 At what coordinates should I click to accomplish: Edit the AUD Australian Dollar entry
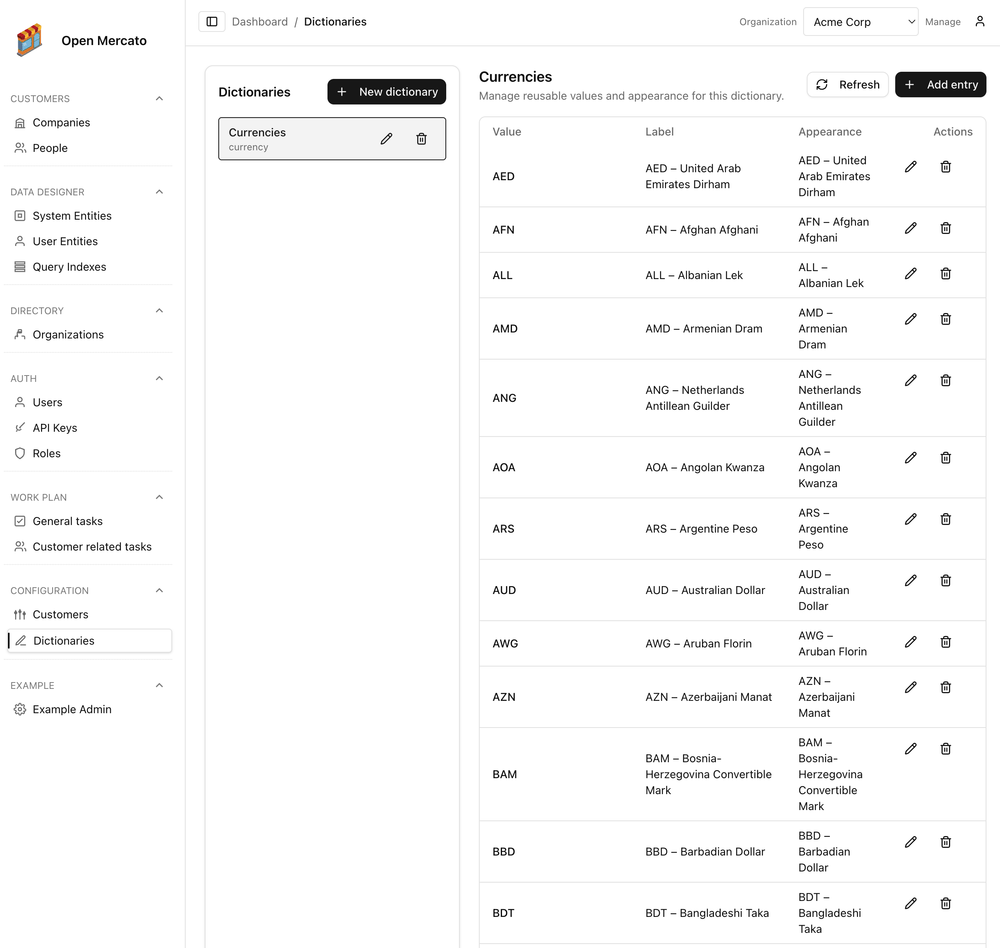(x=910, y=580)
